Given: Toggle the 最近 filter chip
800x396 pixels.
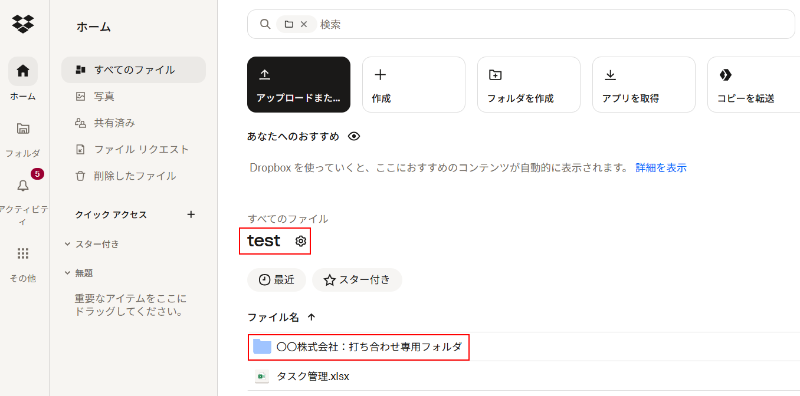Looking at the screenshot, I should (x=276, y=280).
